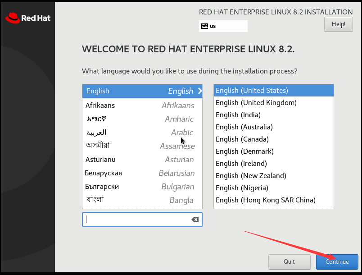Click the Quit button
362x275 pixels.
(289, 262)
